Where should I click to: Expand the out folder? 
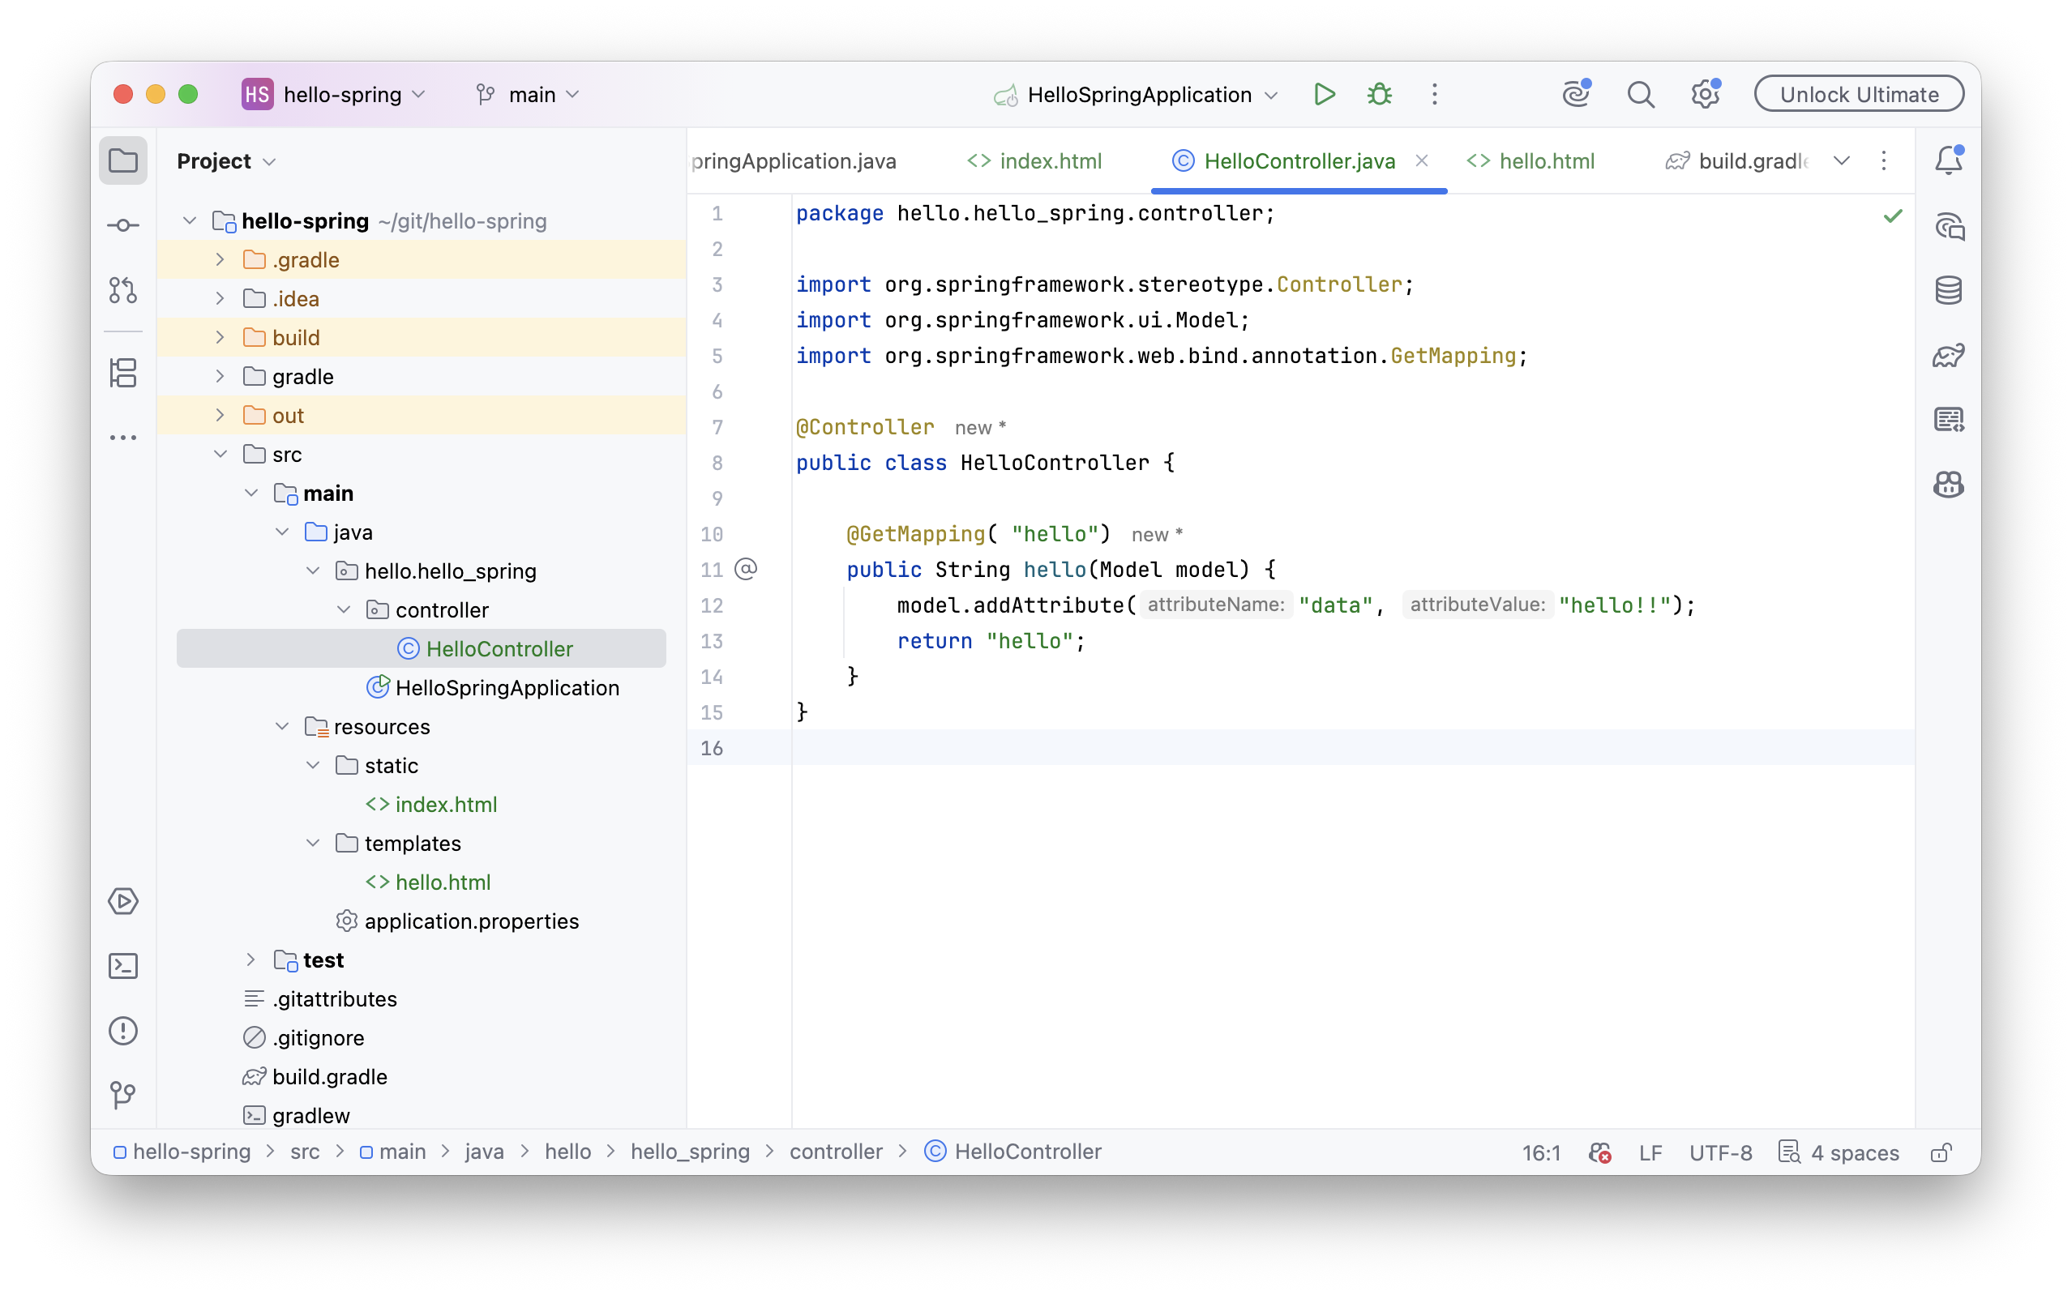pos(220,416)
